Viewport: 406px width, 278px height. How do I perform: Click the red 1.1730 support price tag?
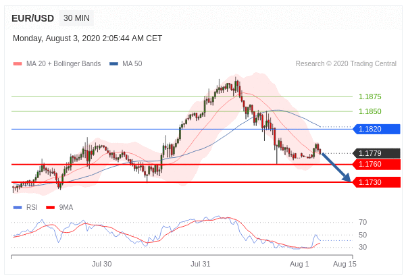point(377,182)
